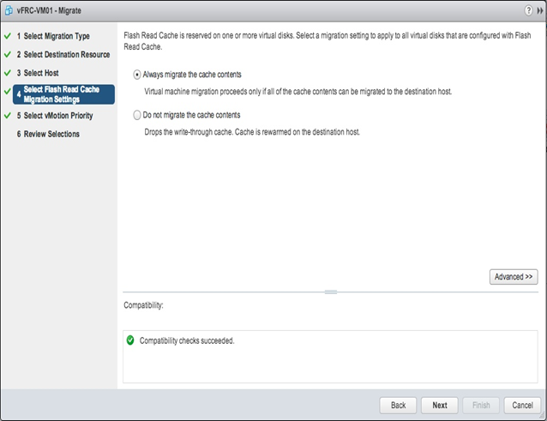
Task: Select Always migrate the cache contents option
Action: (x=137, y=75)
